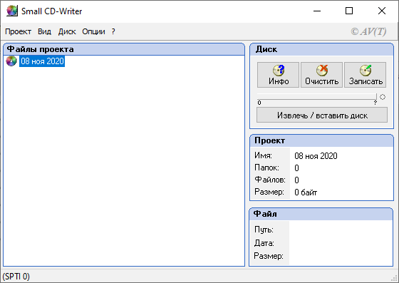Click the Проект panel header
This screenshot has height=283, width=399.
pos(321,140)
